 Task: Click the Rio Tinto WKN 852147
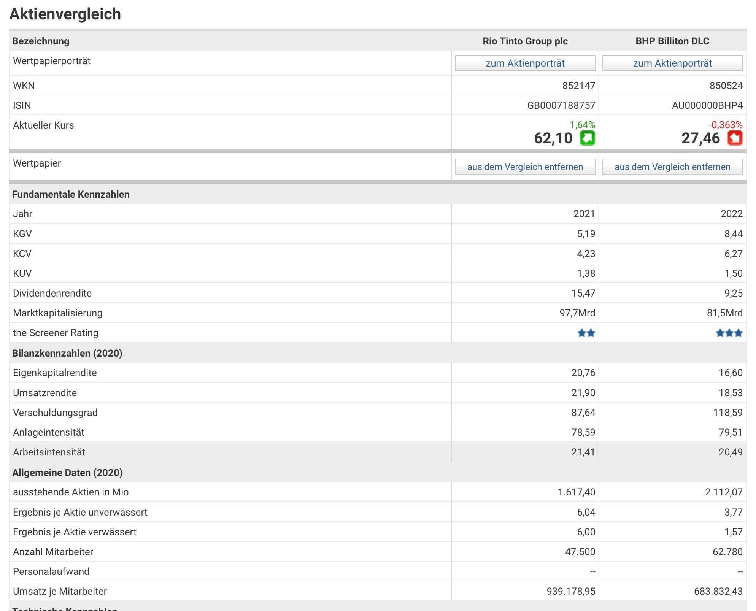(x=578, y=86)
